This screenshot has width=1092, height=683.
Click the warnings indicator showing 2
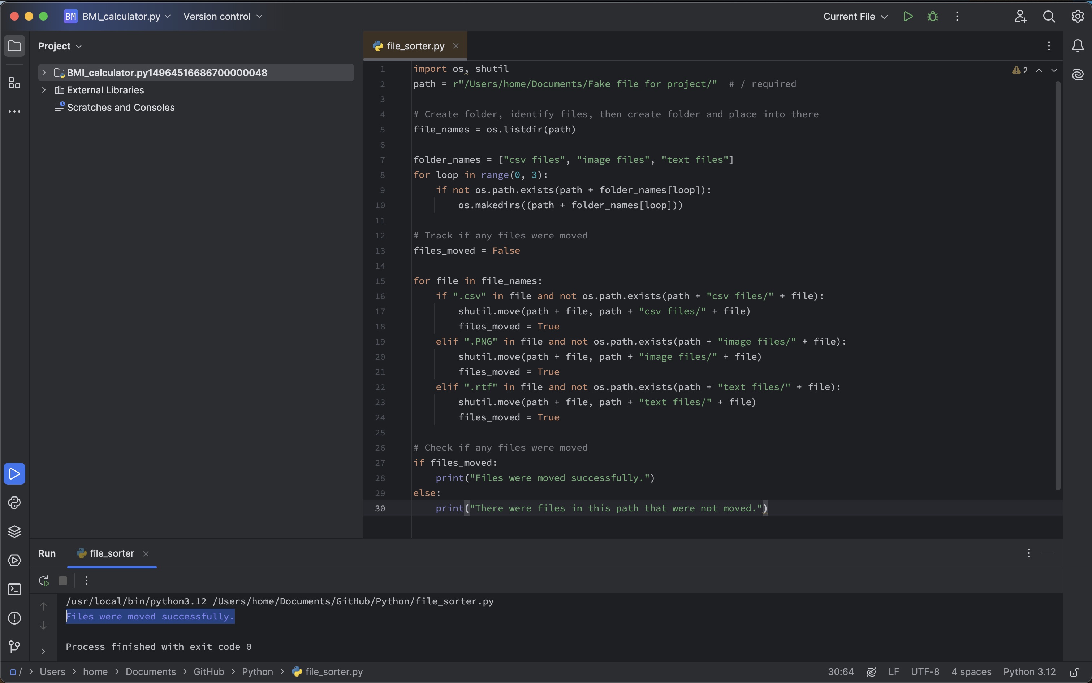coord(1020,70)
